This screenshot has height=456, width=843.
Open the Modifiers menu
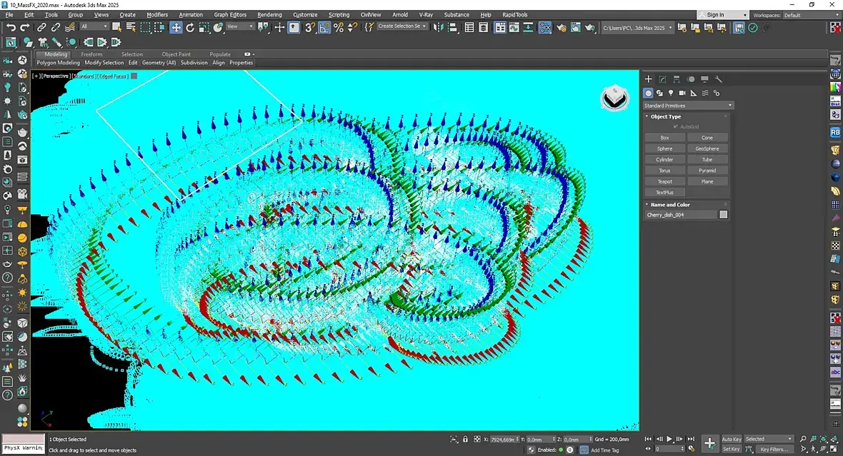click(x=157, y=15)
